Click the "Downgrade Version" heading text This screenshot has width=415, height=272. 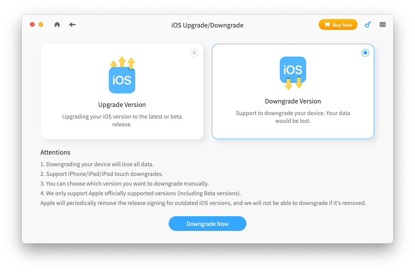[x=293, y=101]
